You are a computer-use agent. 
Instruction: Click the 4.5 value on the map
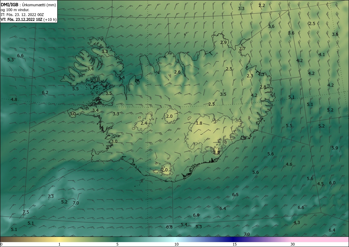tap(320, 184)
